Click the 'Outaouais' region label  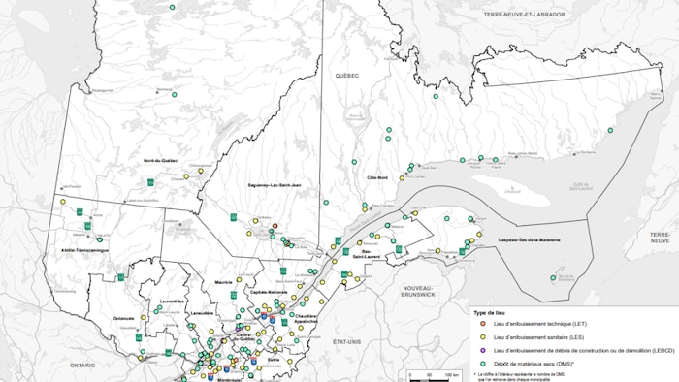point(124,318)
